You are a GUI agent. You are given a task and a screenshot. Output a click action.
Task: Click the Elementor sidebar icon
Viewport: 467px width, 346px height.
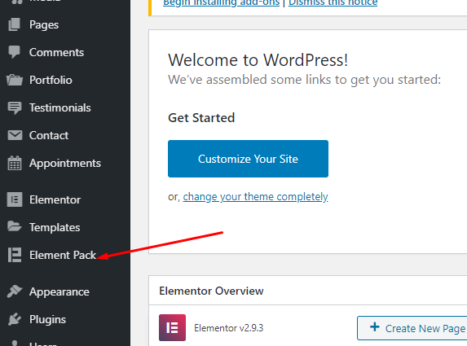[x=15, y=199]
